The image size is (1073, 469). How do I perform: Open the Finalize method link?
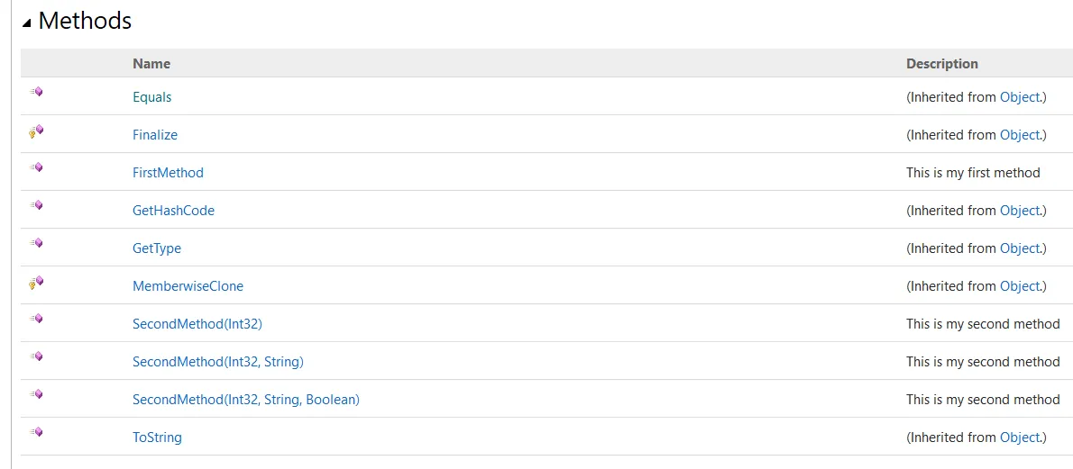[x=155, y=135]
